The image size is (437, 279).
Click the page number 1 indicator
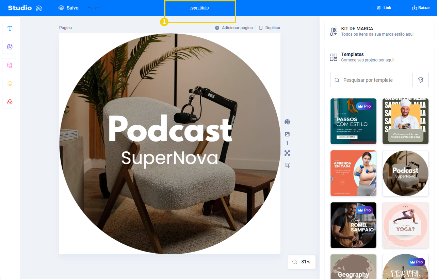pyautogui.click(x=287, y=144)
